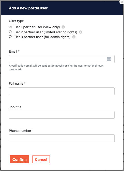
Task: Open info icon next to Tier 2 user
Action: click(81, 32)
